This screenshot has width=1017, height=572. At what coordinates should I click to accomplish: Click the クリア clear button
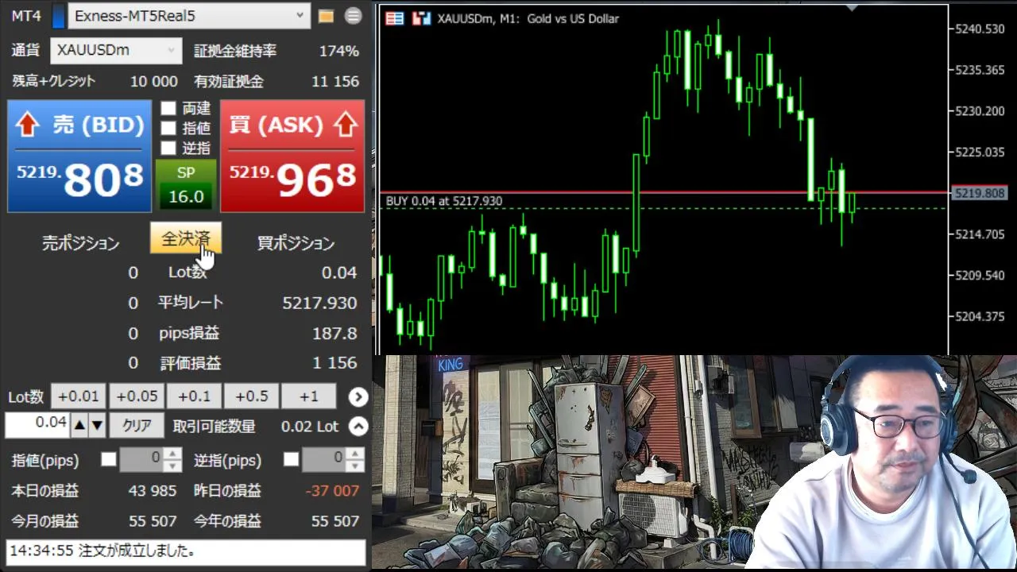click(x=137, y=426)
